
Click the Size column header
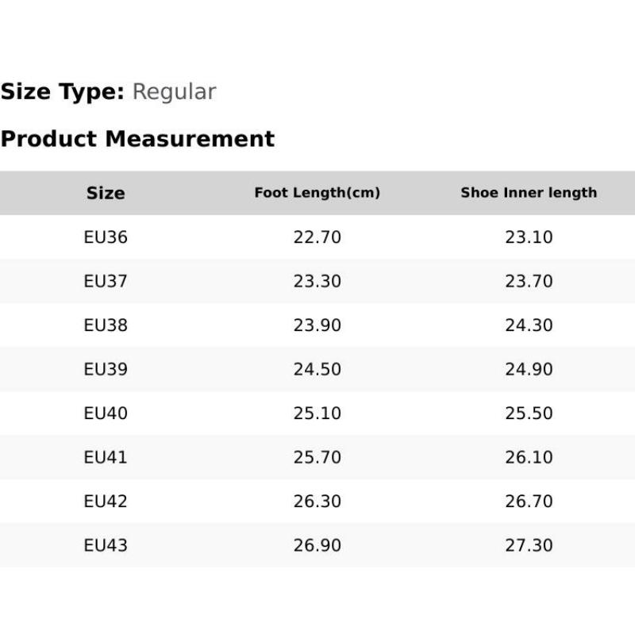(x=106, y=193)
